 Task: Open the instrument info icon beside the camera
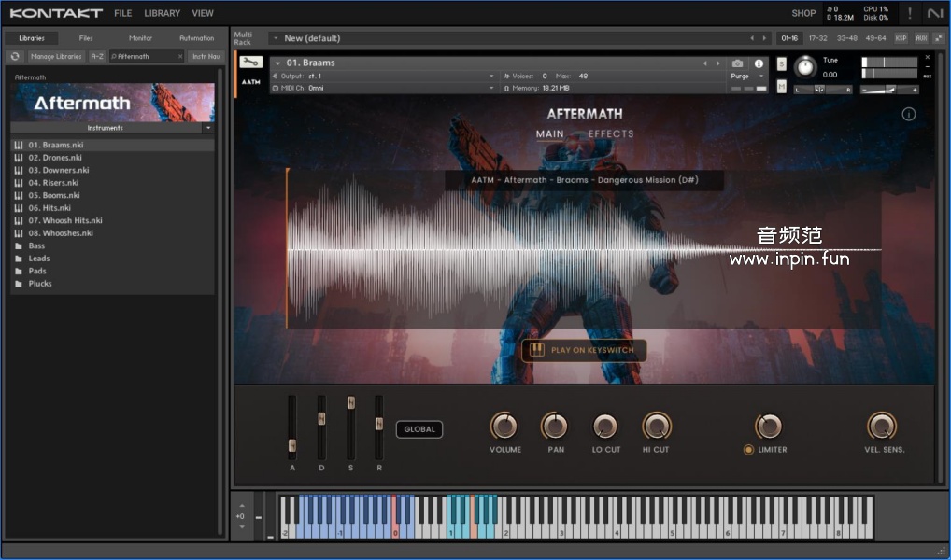click(759, 63)
